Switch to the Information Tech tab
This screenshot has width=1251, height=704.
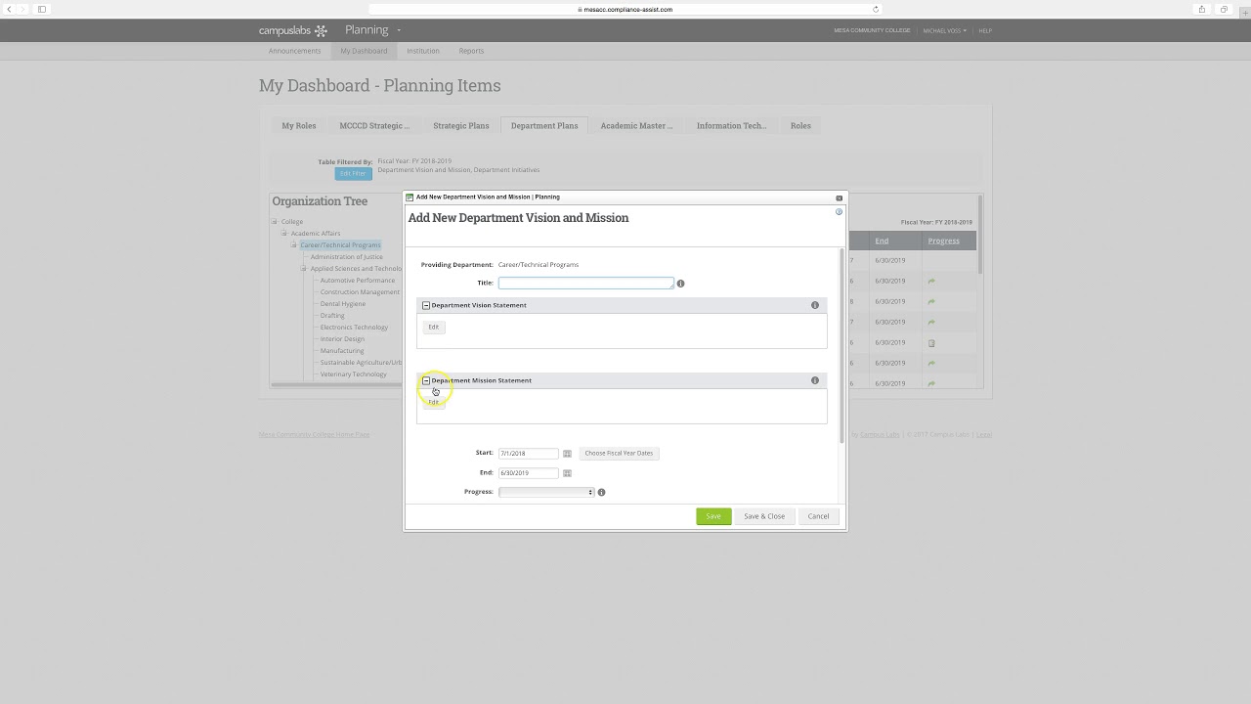click(x=731, y=125)
